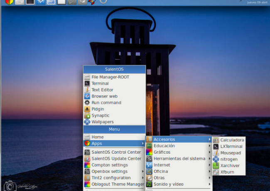Screen dimensions: 270x191
Task: Expand the Openbox settings submenu arrow
Action: tap(143, 171)
